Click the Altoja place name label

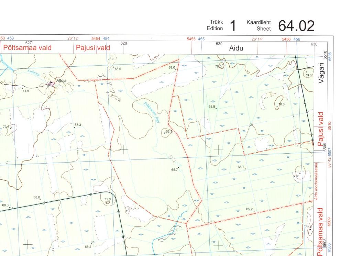61,80
